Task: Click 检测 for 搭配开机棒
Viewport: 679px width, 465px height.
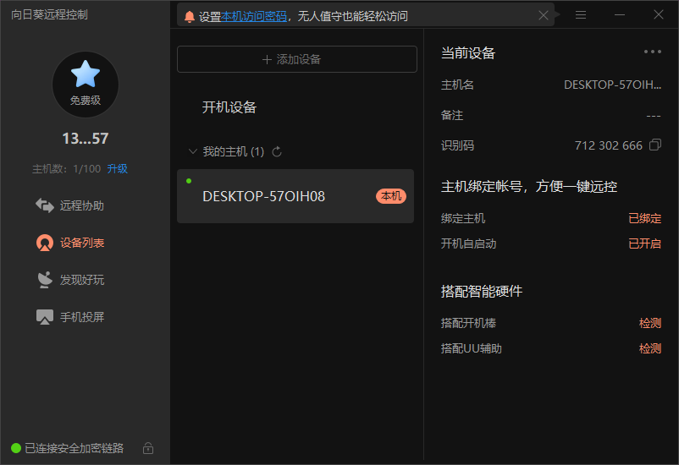Action: tap(650, 323)
